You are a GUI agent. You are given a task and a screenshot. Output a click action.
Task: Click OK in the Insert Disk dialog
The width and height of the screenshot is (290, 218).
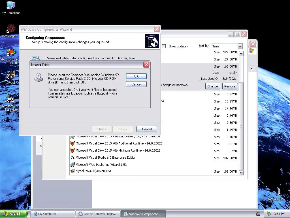136,76
